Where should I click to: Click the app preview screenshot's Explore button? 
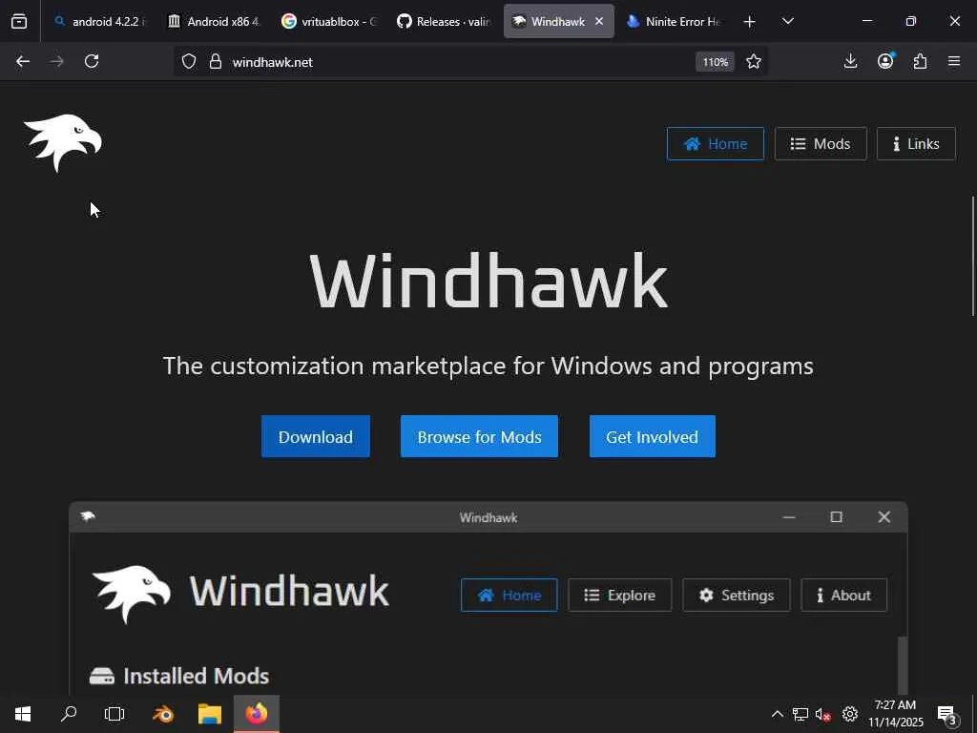(x=619, y=596)
